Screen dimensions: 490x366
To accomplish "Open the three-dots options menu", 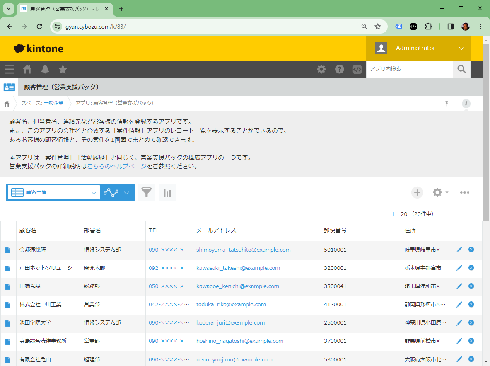I will point(464,192).
